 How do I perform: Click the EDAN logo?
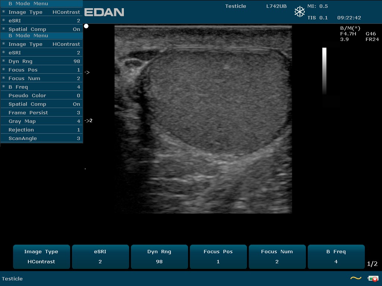(104, 12)
